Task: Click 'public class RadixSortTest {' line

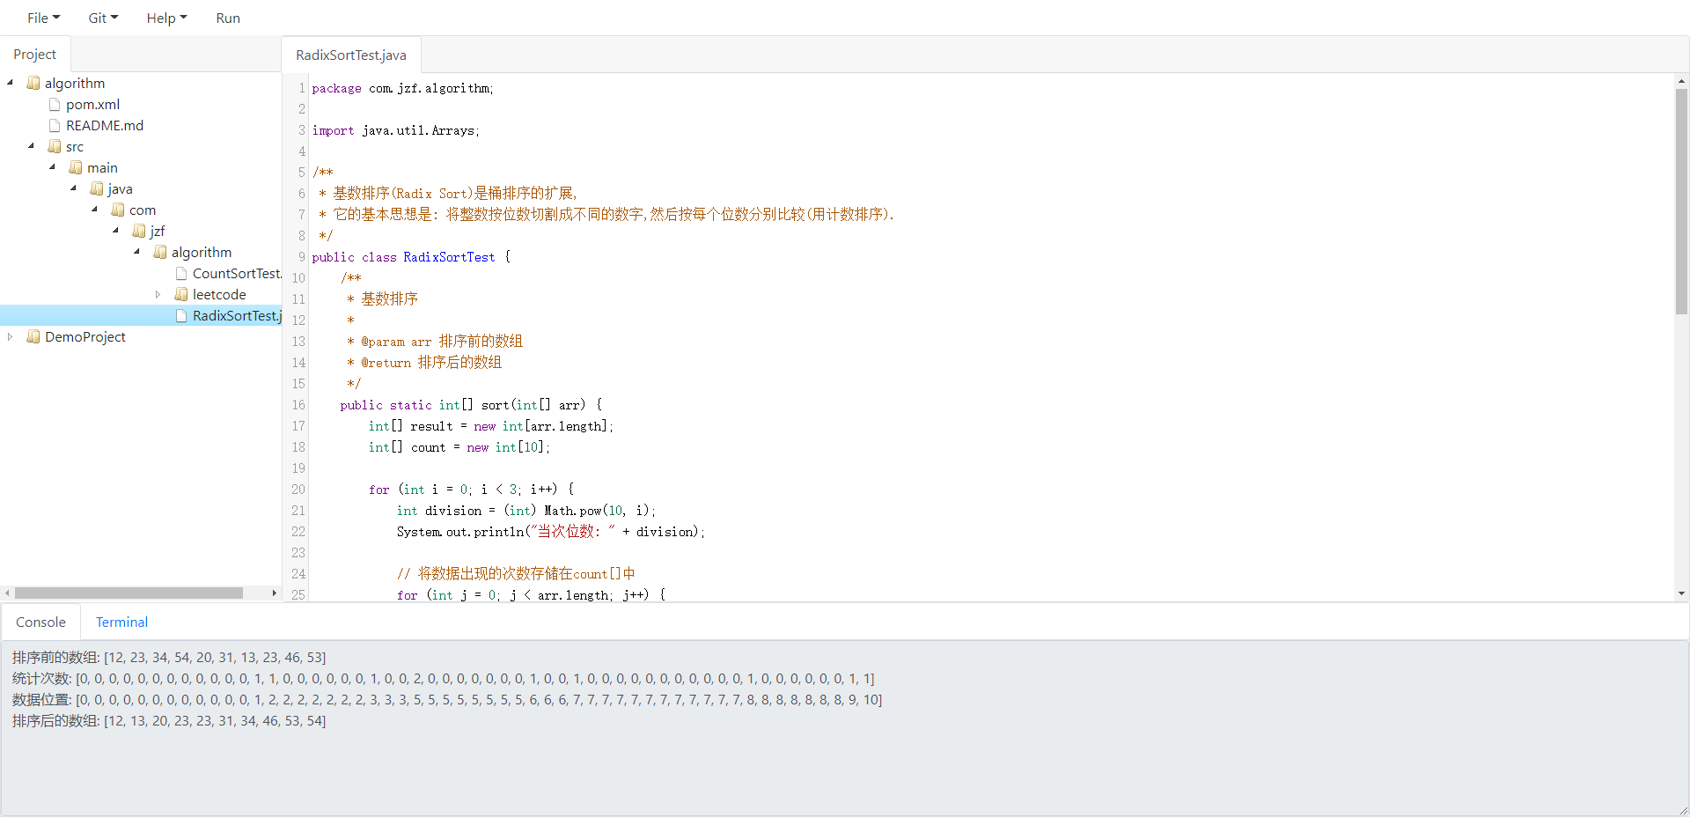Action: click(411, 257)
